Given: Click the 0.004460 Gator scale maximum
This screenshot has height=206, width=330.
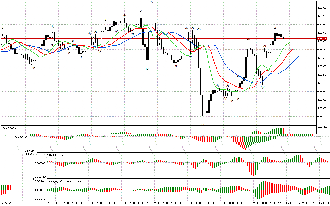Looking at the screenshot, I should tap(39, 181).
